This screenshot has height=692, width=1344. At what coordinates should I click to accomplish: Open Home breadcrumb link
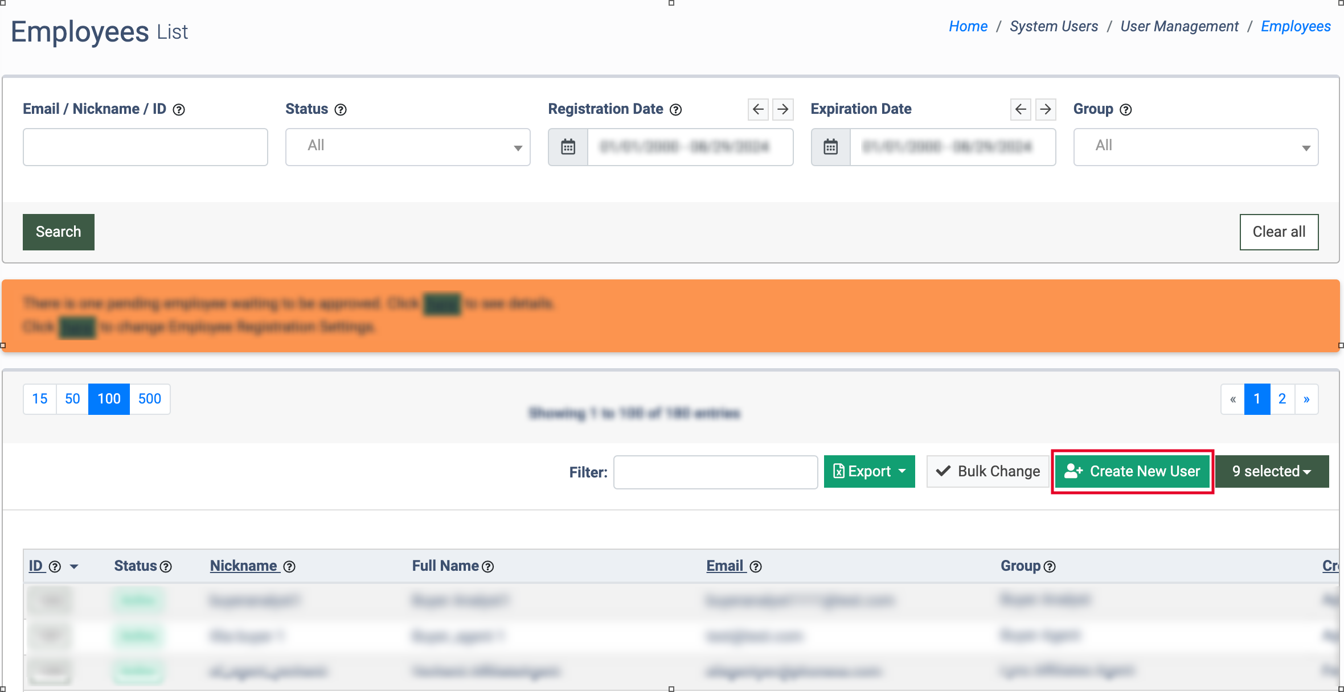[x=968, y=26]
